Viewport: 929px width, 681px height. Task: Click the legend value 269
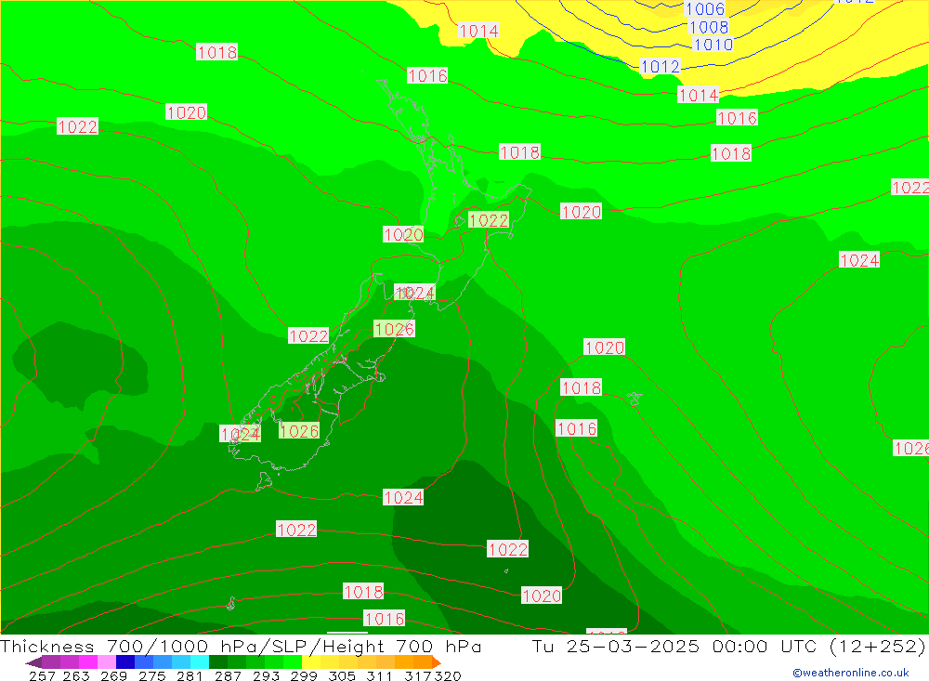click(113, 675)
